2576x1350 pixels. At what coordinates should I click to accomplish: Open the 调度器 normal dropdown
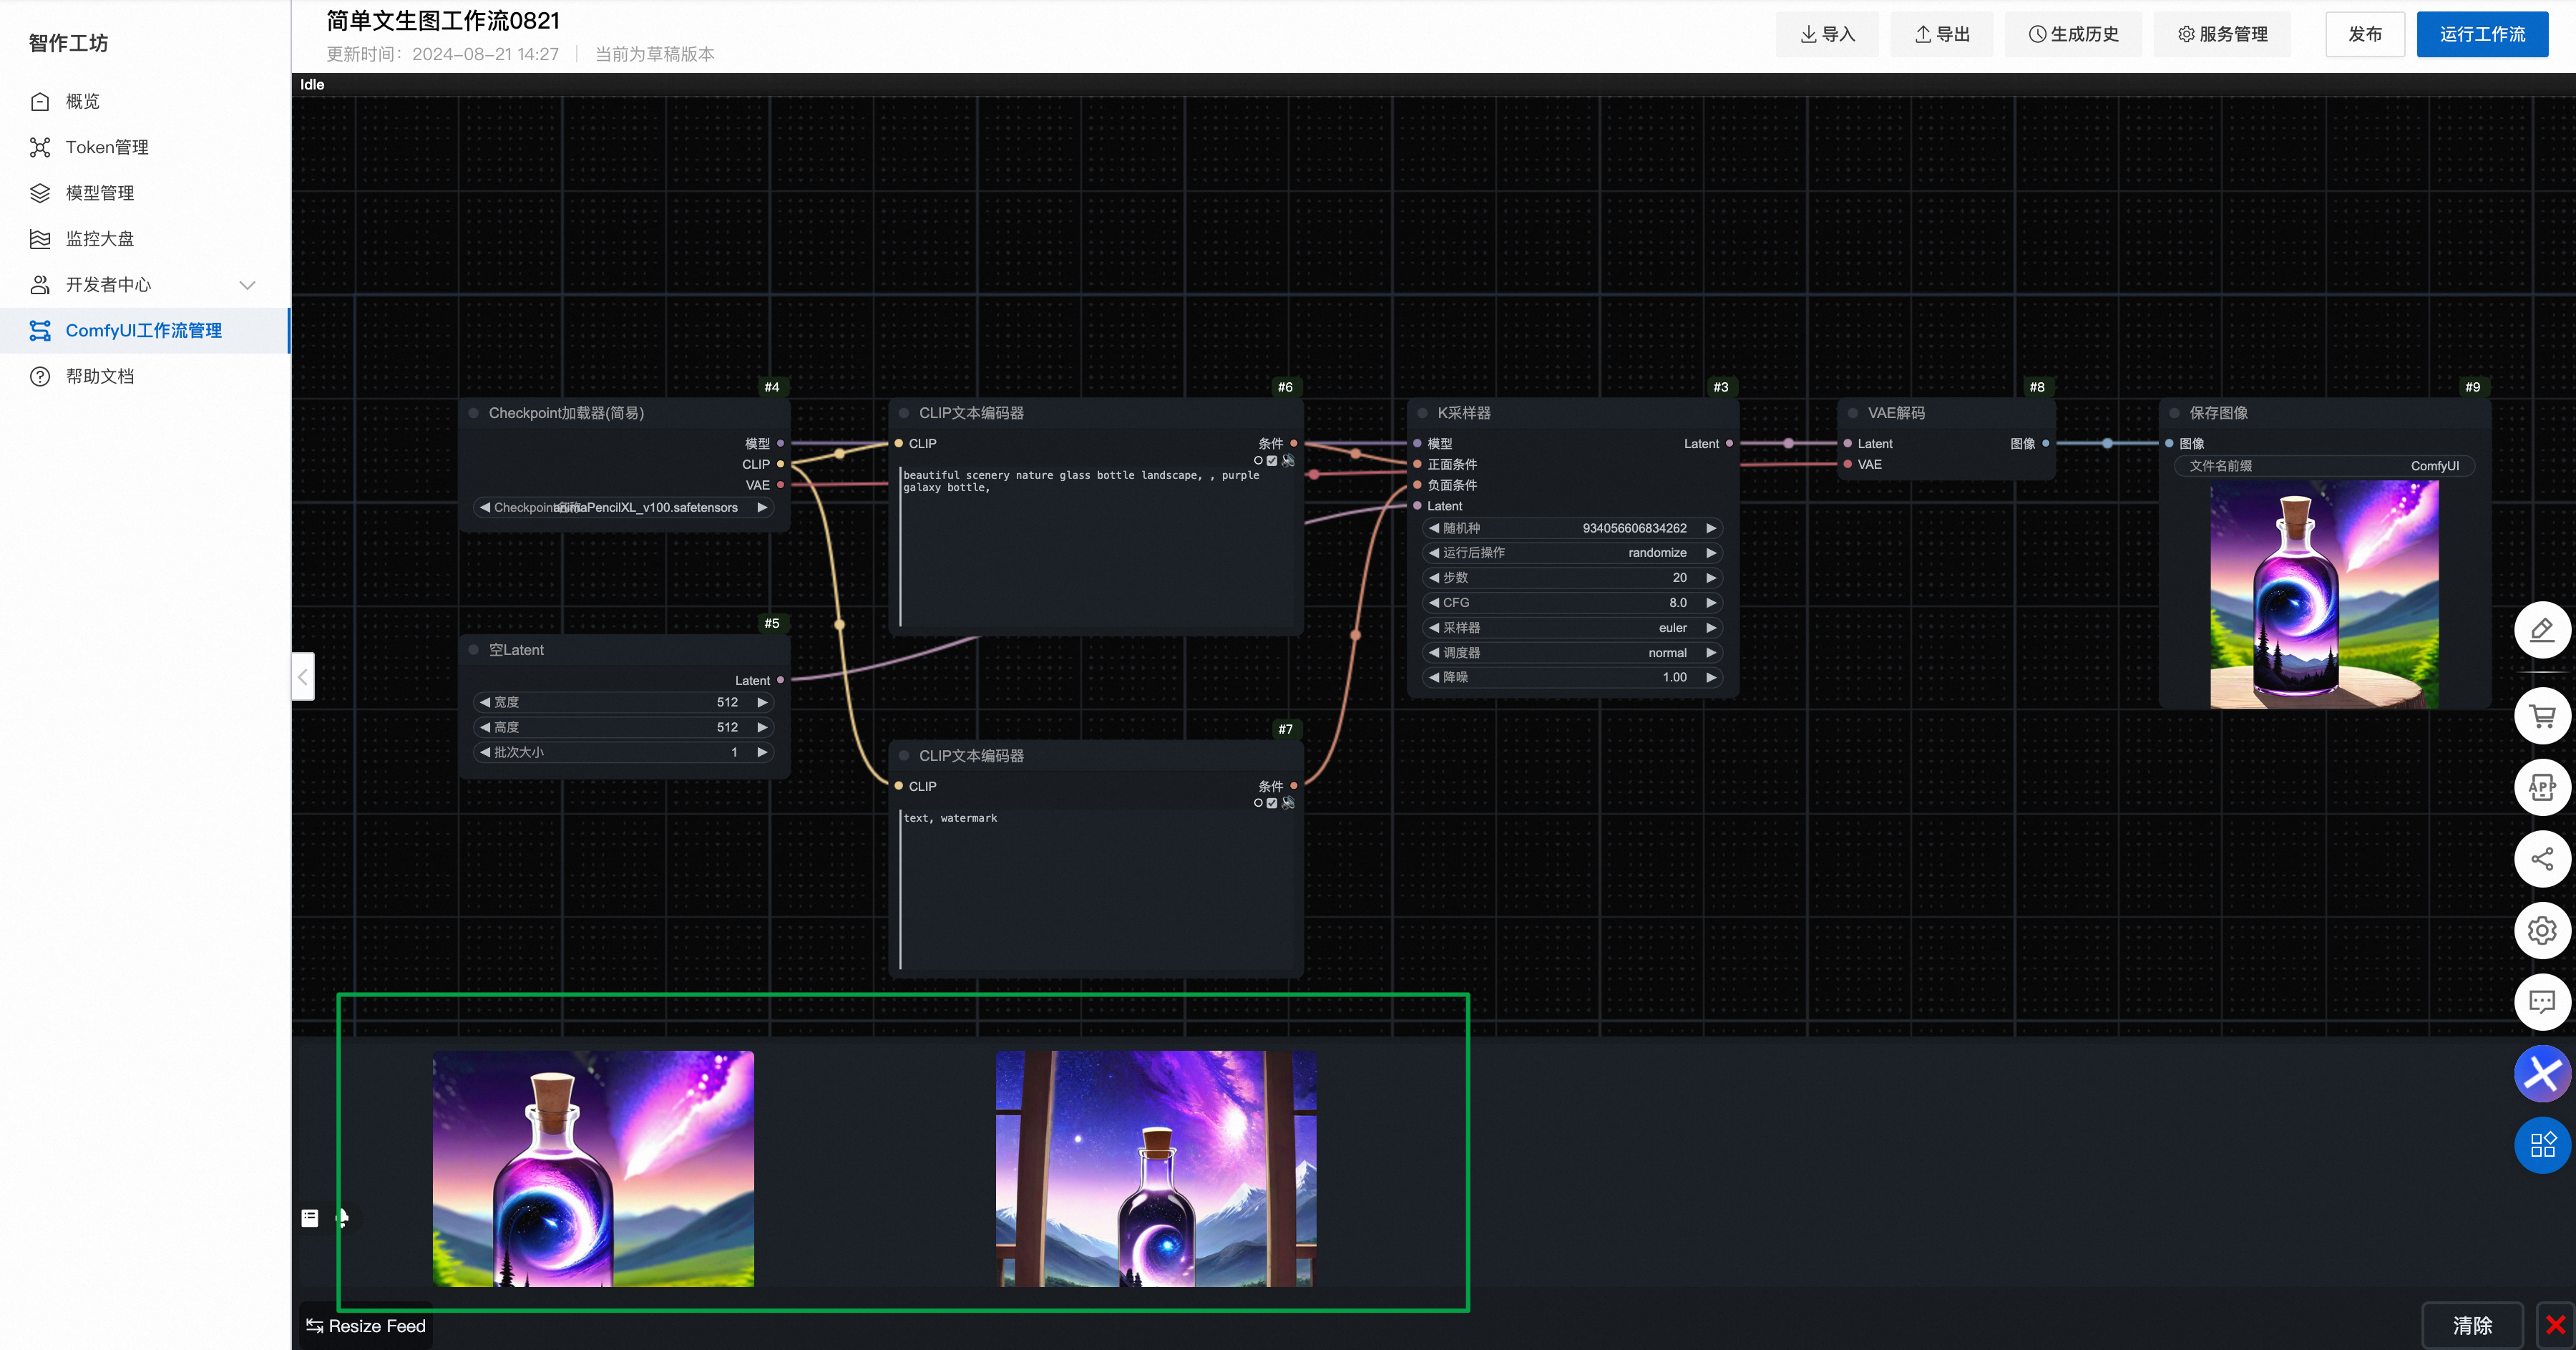[x=1572, y=653]
